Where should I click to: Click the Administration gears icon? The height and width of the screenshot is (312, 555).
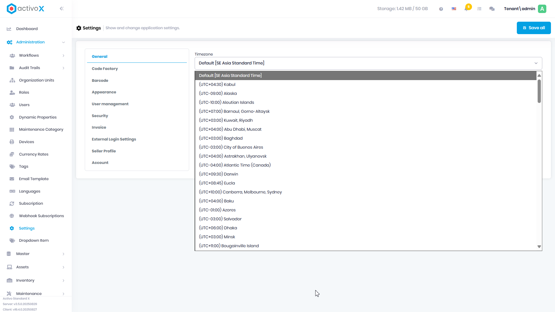(10, 42)
